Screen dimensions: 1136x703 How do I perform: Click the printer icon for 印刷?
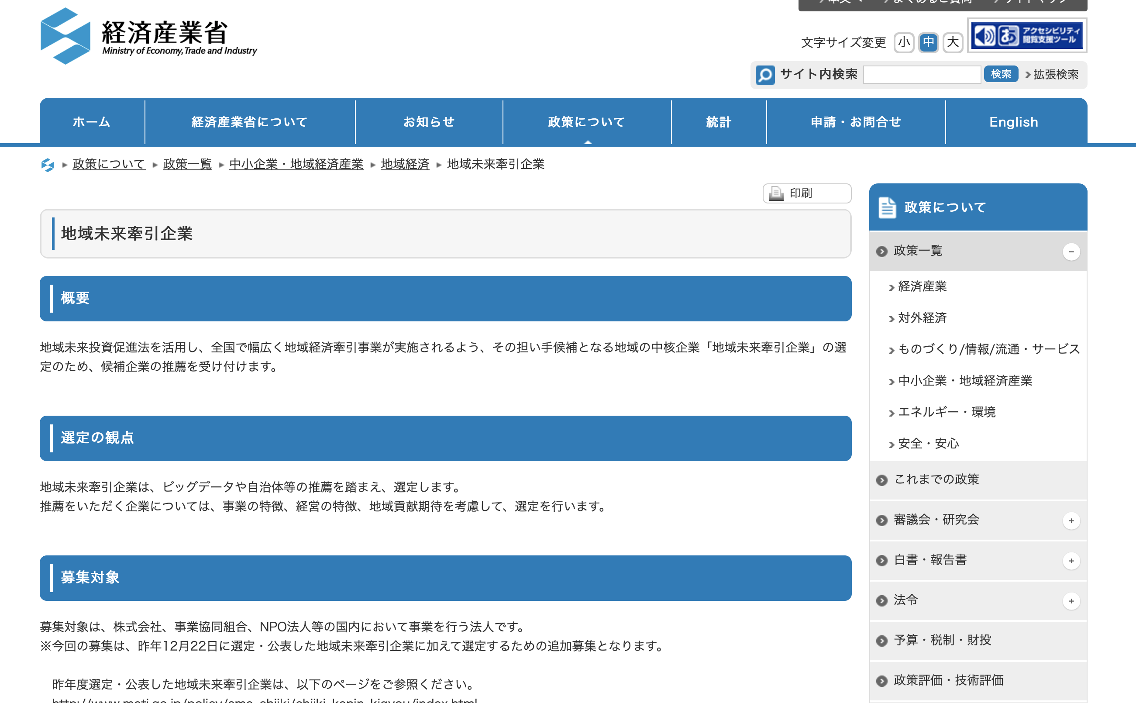tap(776, 193)
